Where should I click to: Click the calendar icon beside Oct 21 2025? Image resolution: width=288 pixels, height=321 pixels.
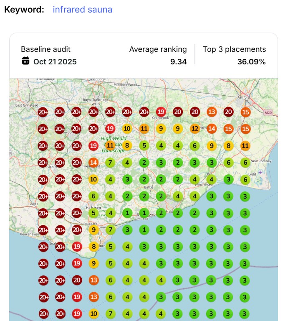[26, 61]
